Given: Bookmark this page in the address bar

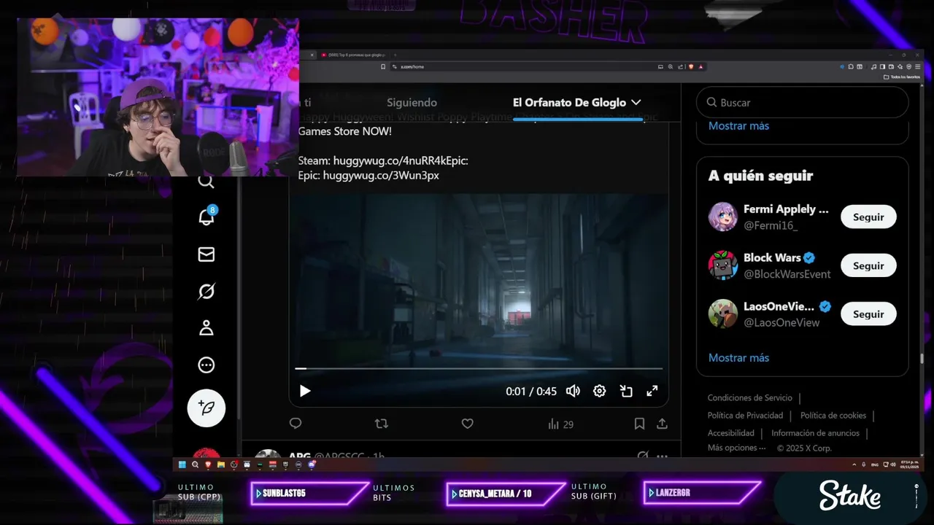Looking at the screenshot, I should click(383, 66).
